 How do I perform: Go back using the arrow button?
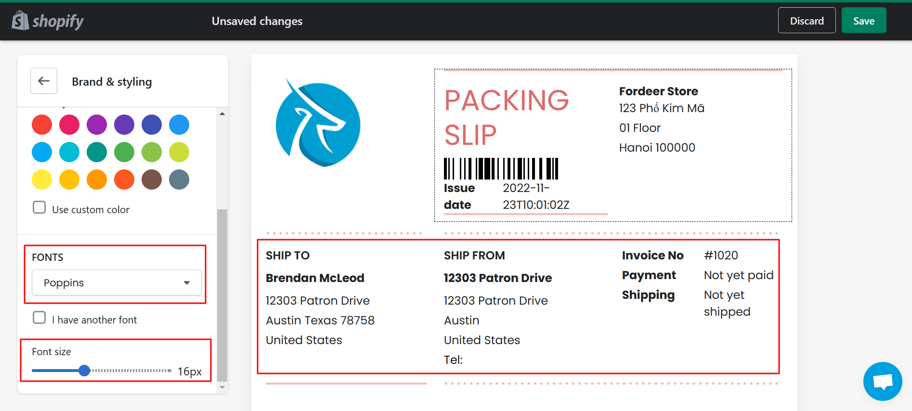click(x=44, y=81)
